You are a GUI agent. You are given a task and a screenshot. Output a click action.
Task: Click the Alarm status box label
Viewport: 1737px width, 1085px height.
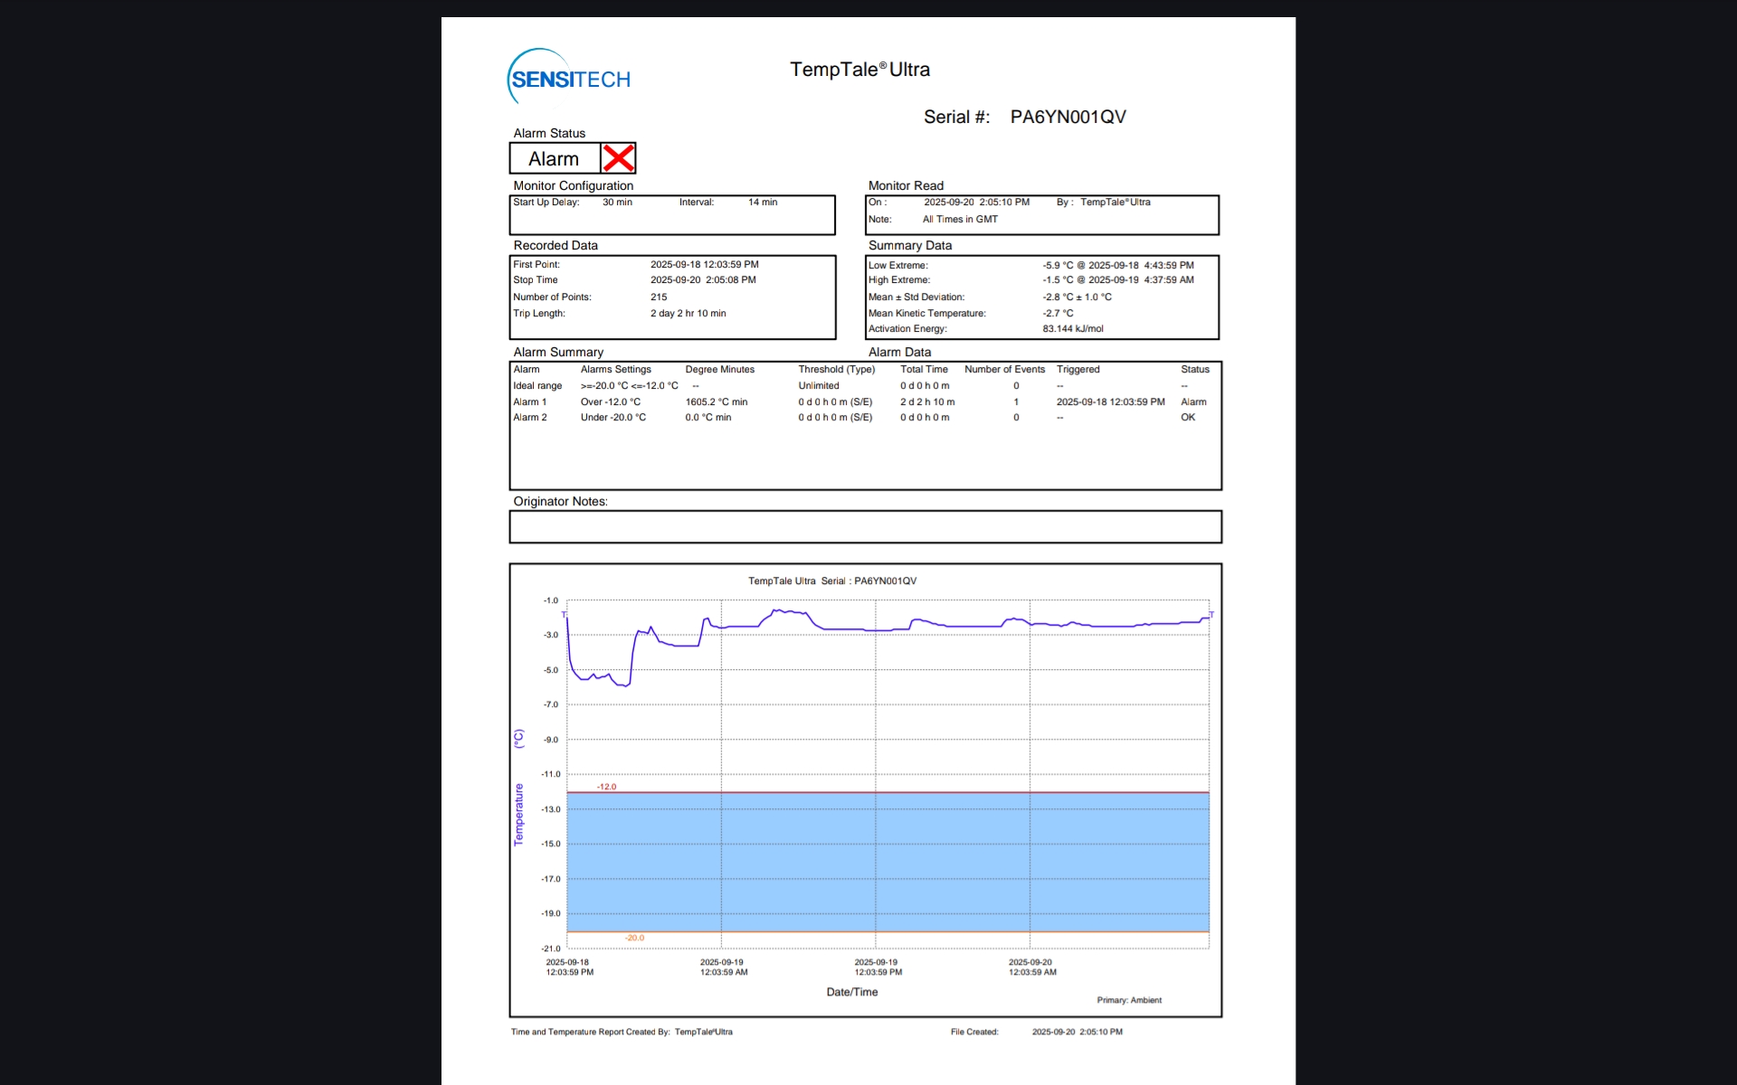[554, 159]
